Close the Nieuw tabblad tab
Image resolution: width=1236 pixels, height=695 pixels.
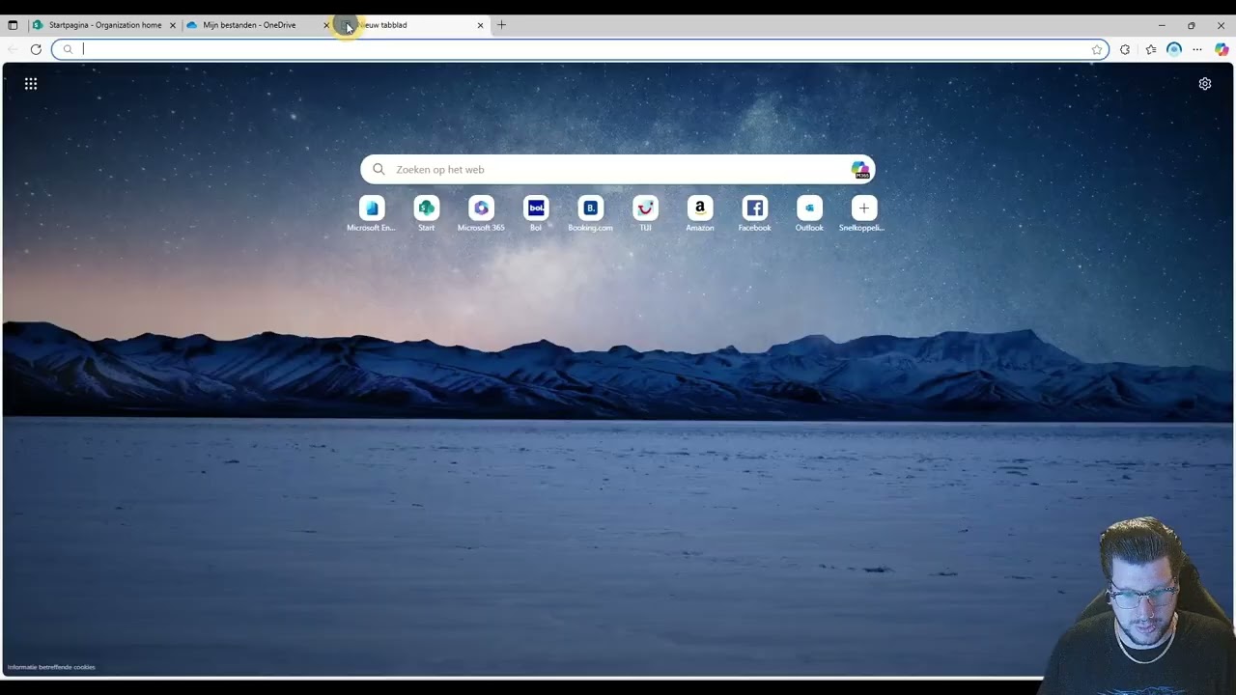480,25
